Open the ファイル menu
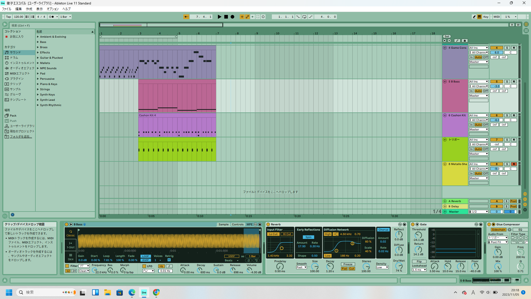Viewport: 531px width, 299px height. [7, 9]
